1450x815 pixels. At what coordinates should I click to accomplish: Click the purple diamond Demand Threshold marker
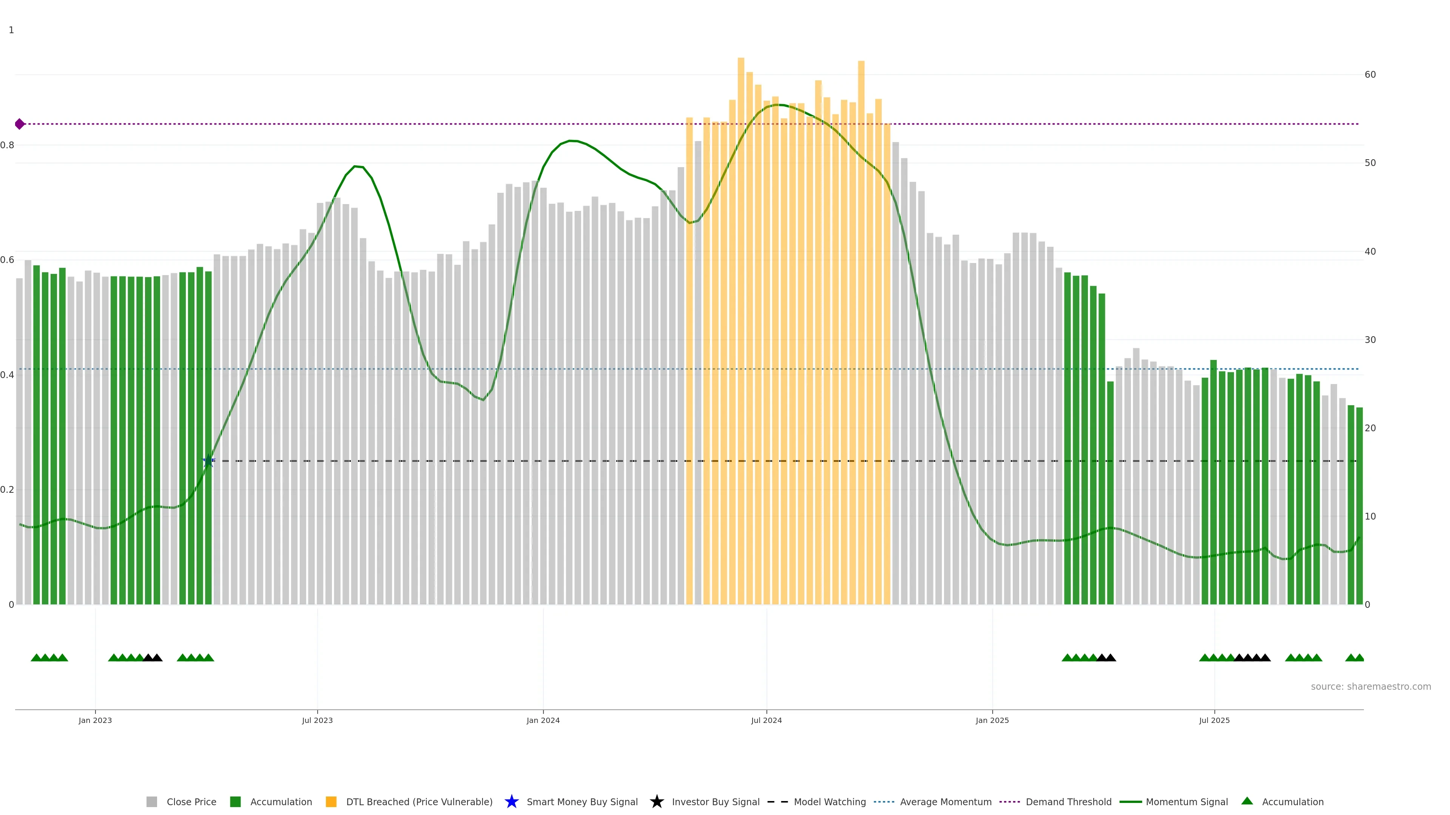pos(20,124)
